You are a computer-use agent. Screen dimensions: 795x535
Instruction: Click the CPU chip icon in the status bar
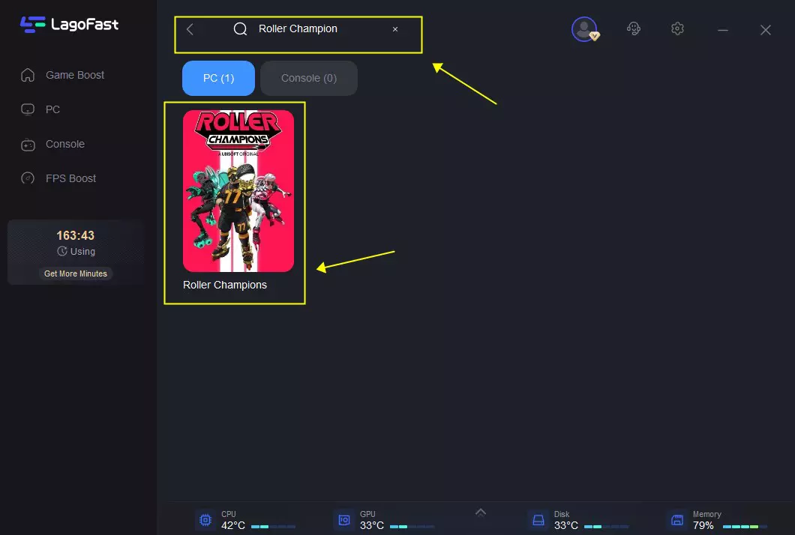[x=205, y=520]
